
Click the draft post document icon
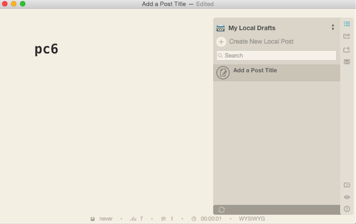[223, 73]
